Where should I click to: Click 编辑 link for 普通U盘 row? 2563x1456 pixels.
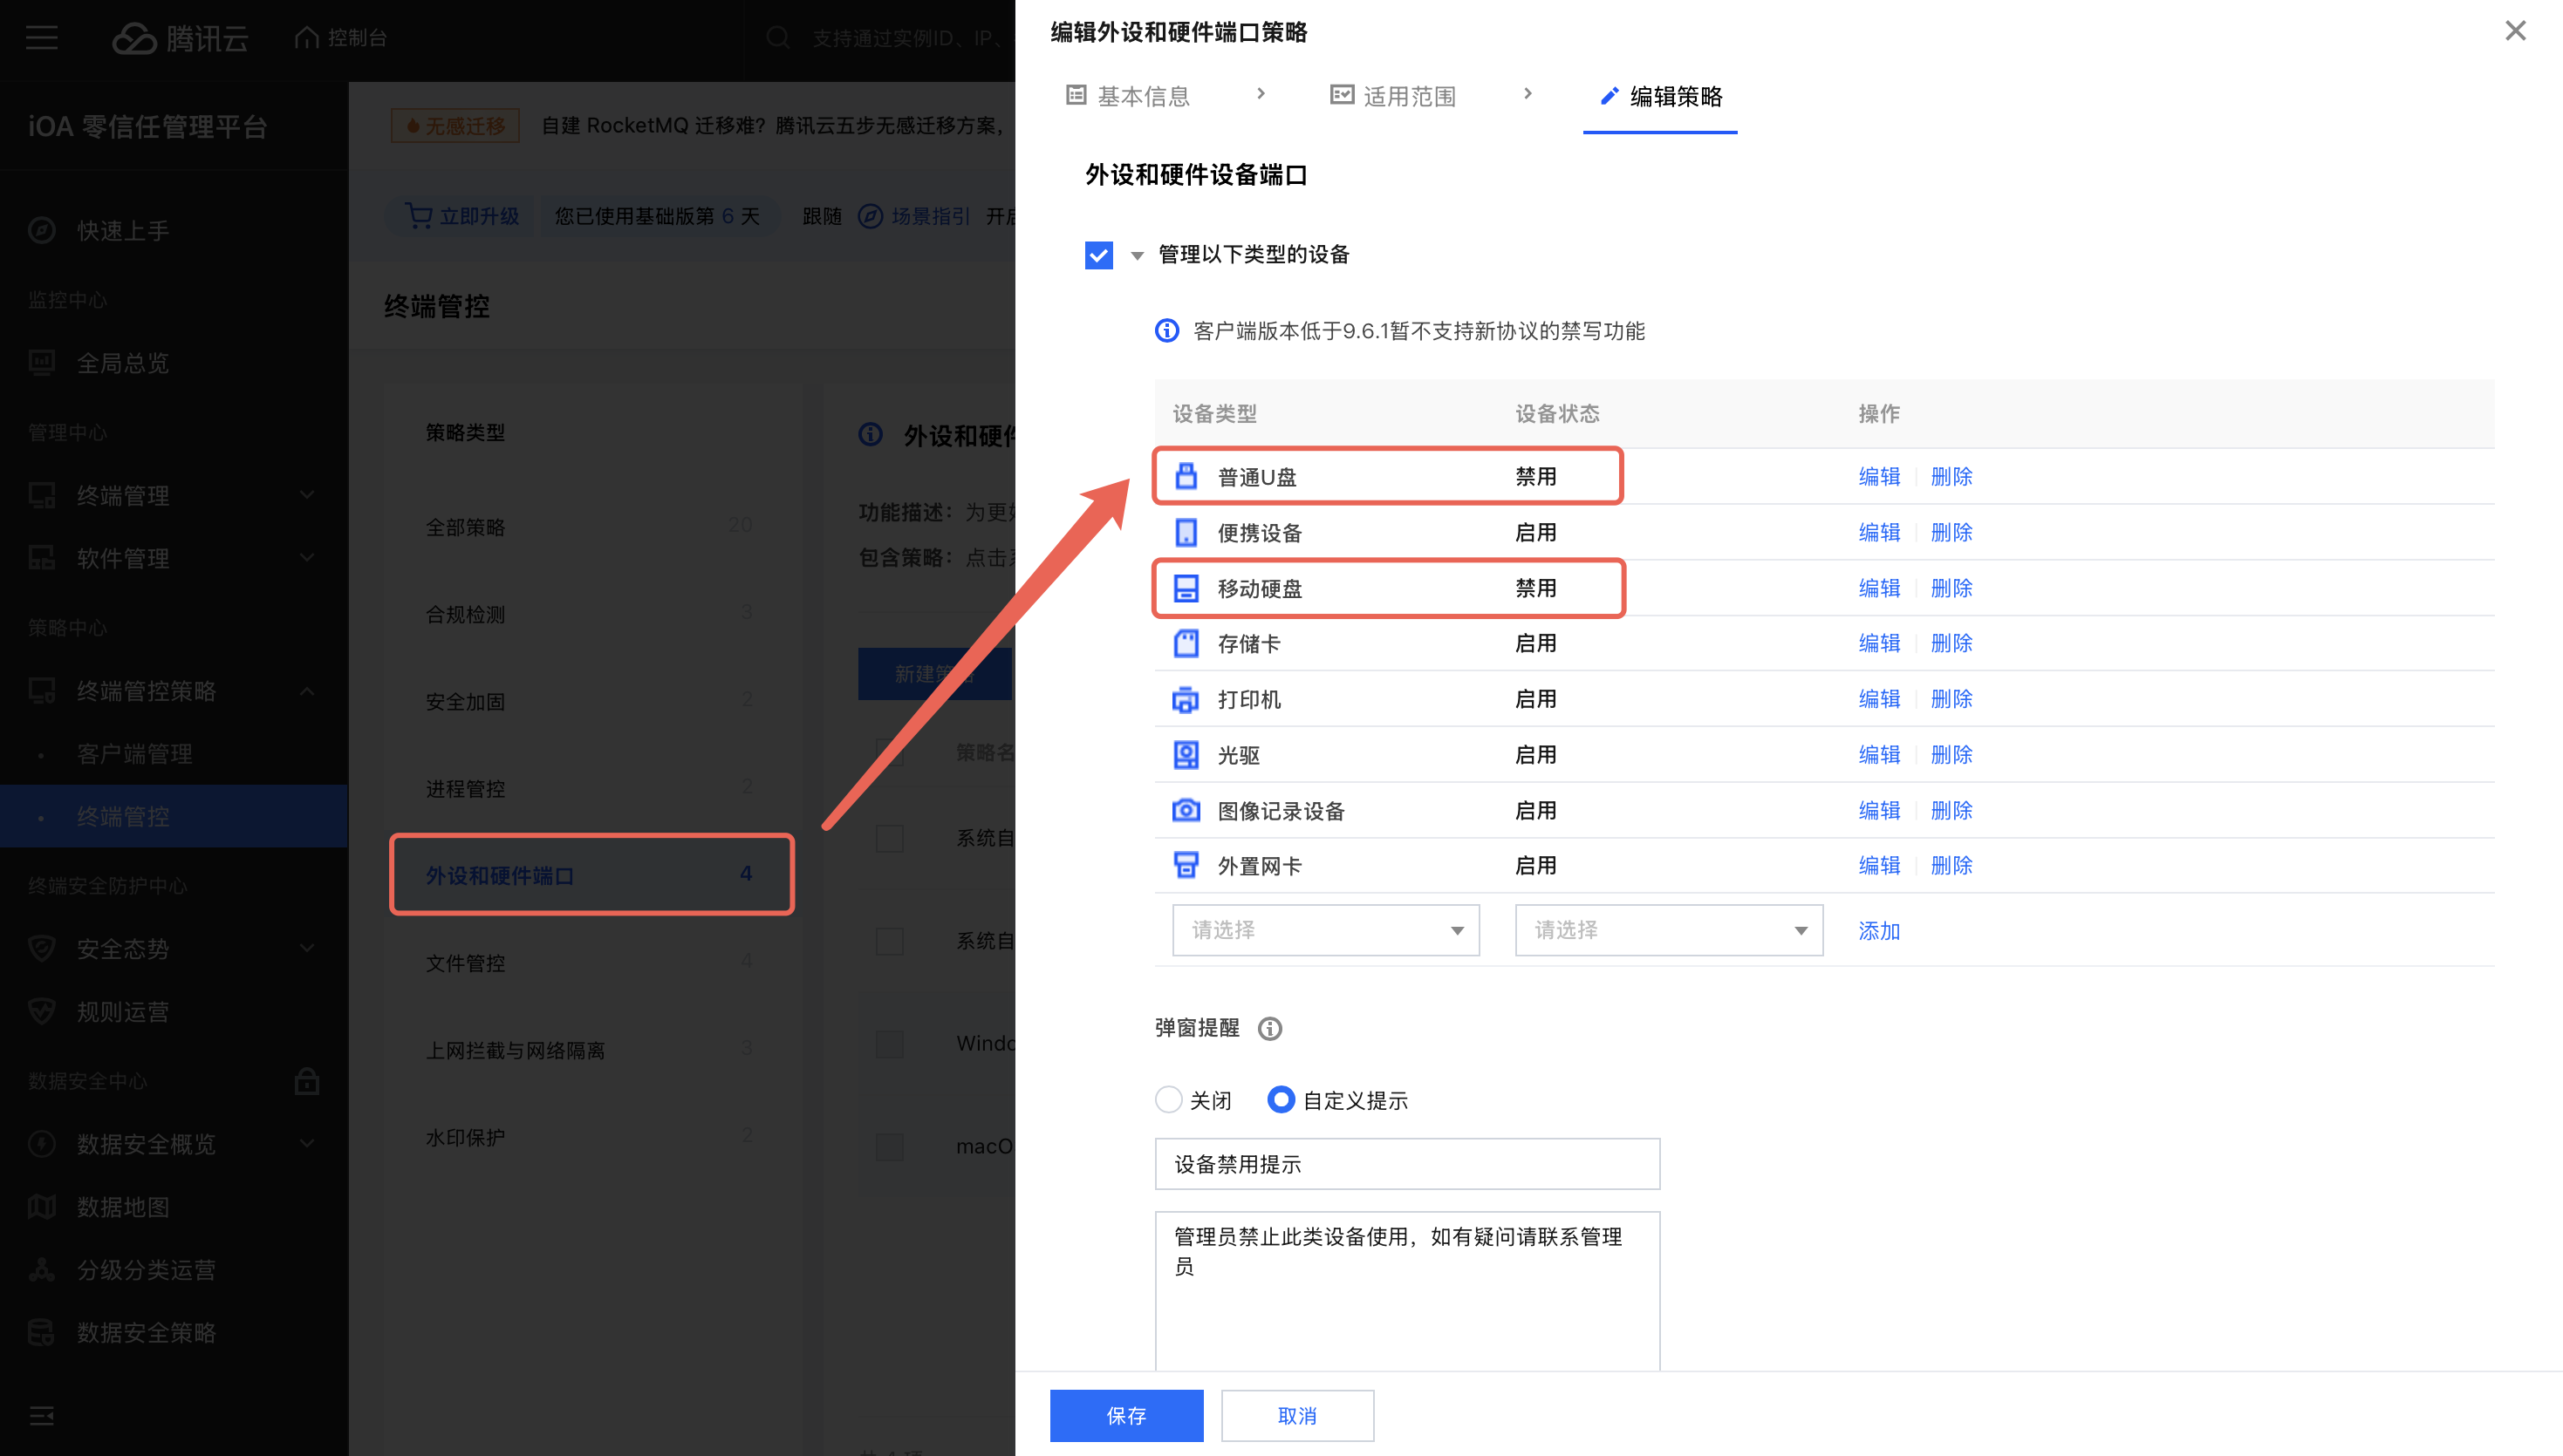[1877, 476]
